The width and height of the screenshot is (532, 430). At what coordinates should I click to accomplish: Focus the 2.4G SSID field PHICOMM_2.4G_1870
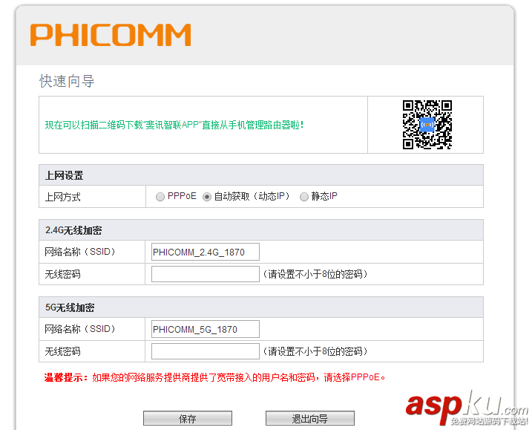pos(206,252)
